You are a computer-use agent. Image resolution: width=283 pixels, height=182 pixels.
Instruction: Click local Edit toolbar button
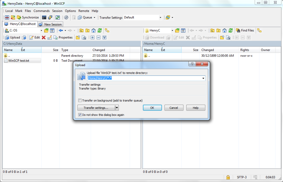click(x=34, y=37)
